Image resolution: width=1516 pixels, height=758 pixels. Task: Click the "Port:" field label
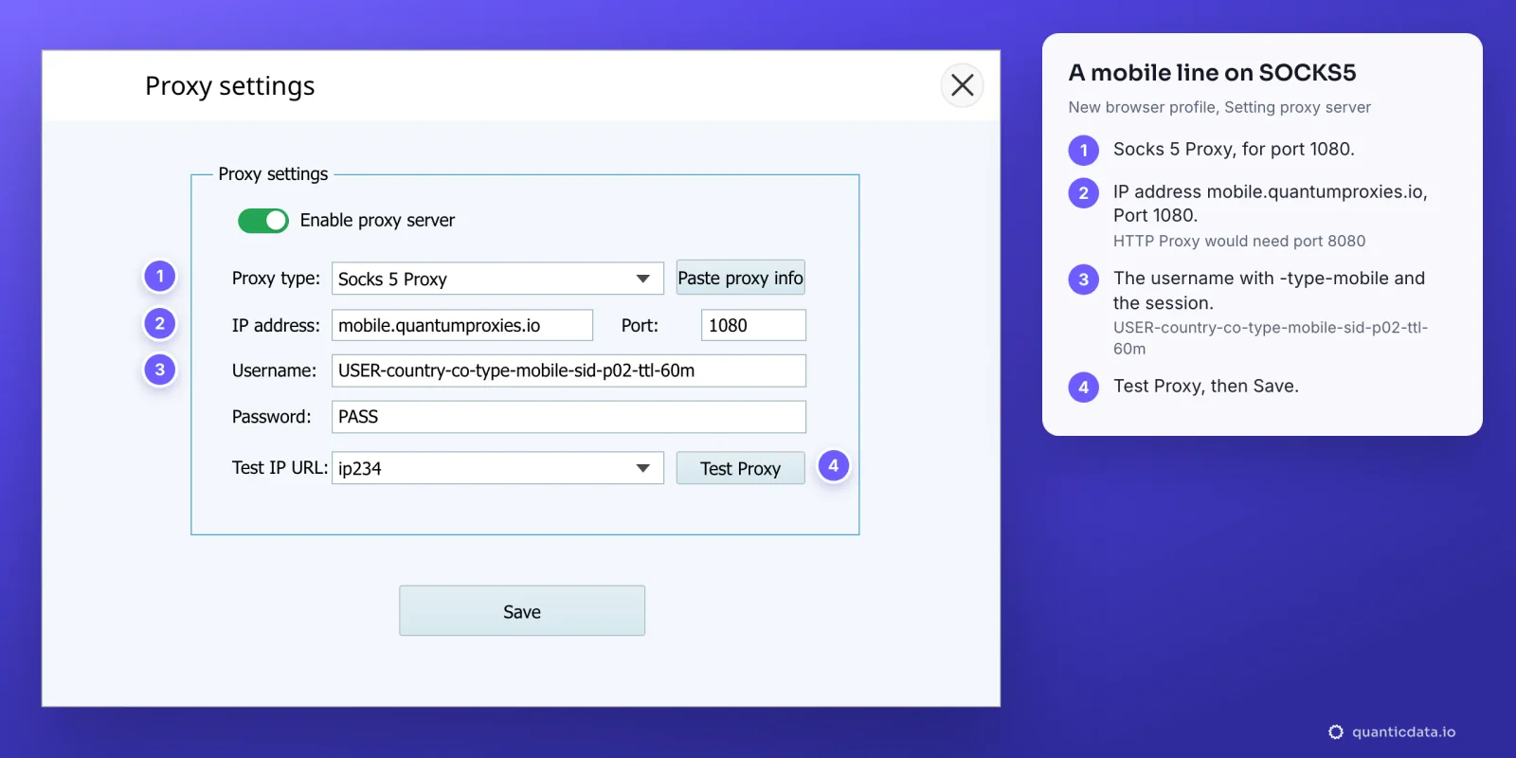coord(640,325)
